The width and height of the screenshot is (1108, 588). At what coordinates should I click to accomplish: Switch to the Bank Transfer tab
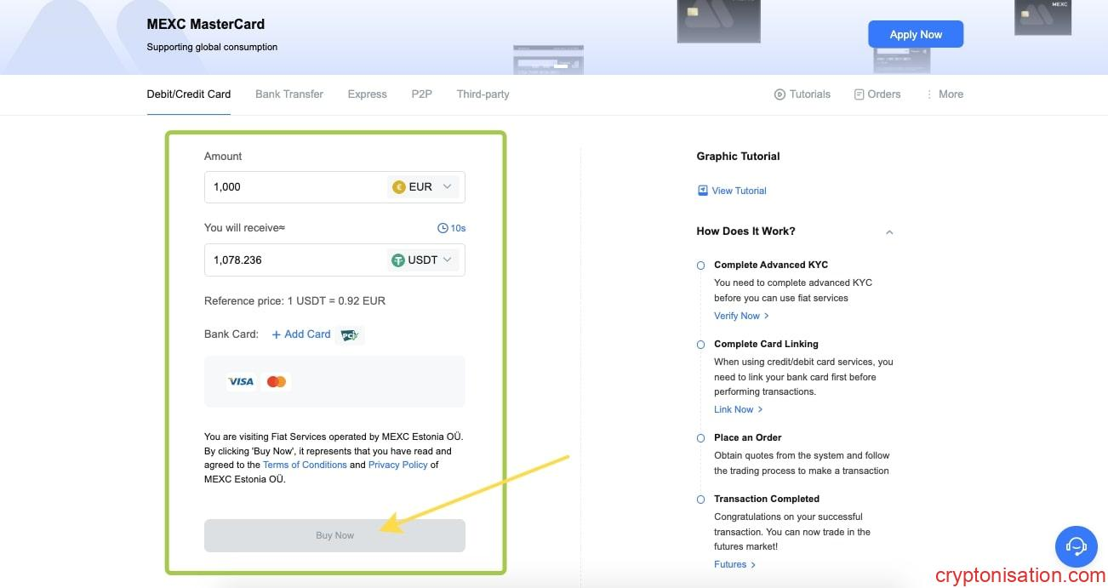coord(289,94)
